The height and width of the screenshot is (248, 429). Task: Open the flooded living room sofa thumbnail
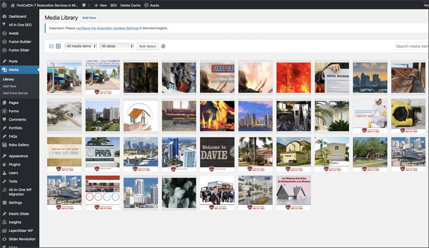pyautogui.click(x=179, y=116)
